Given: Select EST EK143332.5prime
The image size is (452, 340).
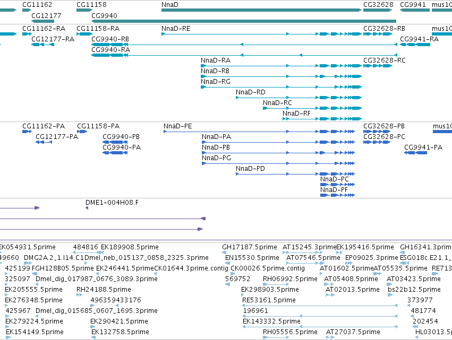Looking at the screenshot, I should point(271,321).
